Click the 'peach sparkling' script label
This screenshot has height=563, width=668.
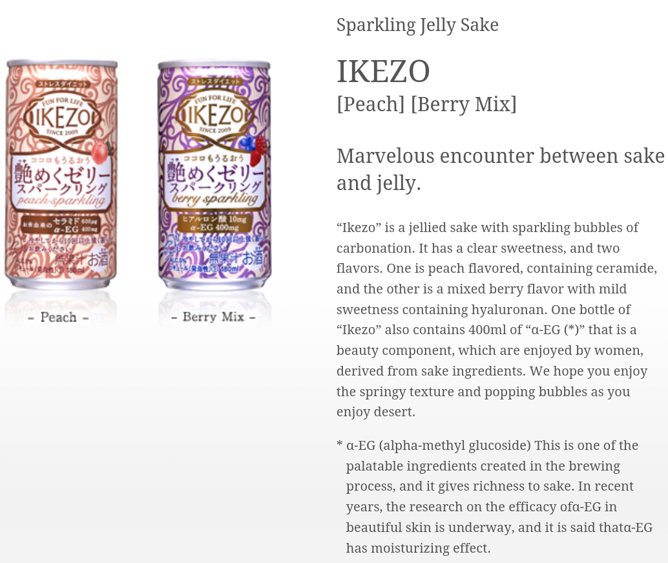(61, 200)
